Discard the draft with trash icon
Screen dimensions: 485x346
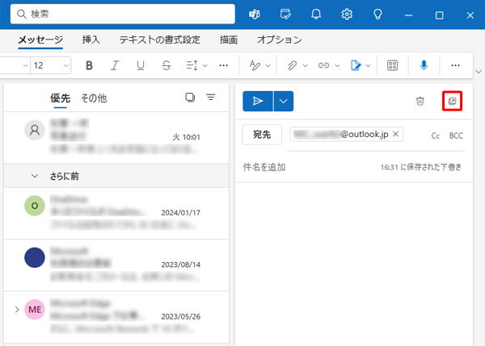pos(420,101)
